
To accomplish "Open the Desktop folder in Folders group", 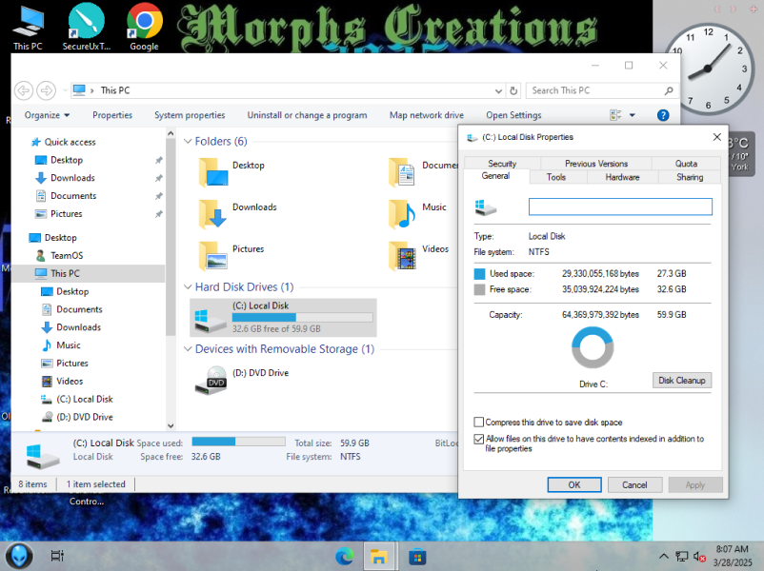I will [x=231, y=172].
